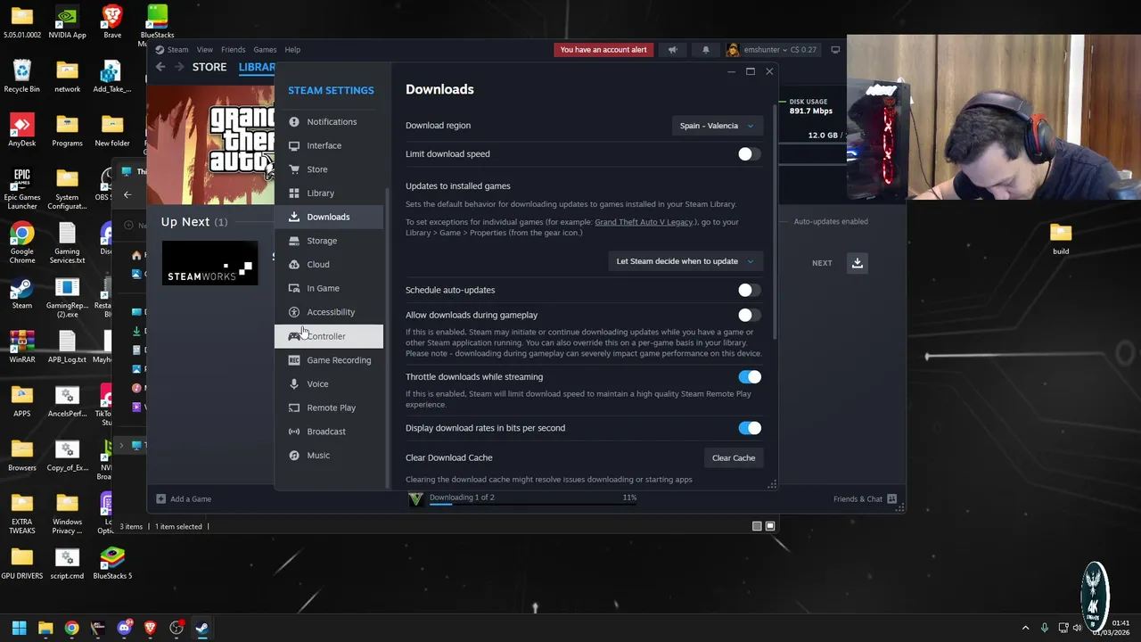1141x642 pixels.
Task: Click the Voice microphone sidebar icon
Action: tap(294, 383)
